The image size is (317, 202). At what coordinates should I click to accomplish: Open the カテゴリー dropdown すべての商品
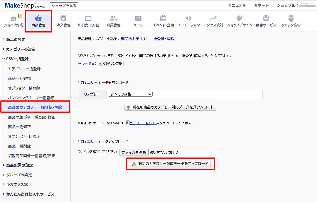pyautogui.click(x=131, y=94)
